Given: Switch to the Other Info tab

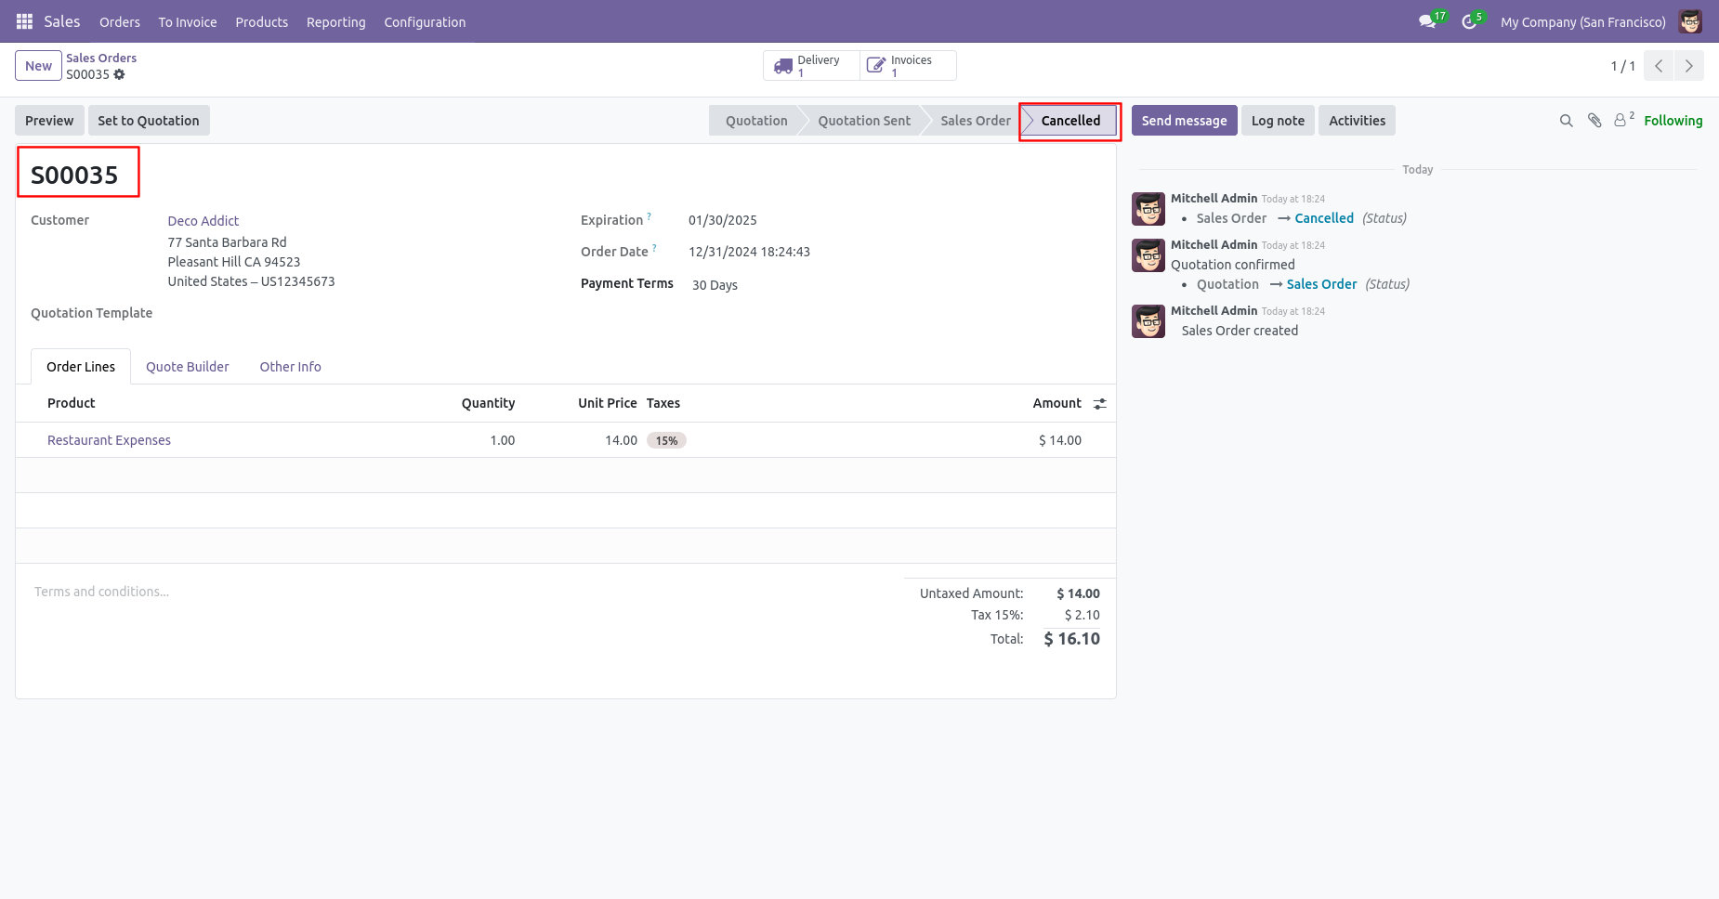Looking at the screenshot, I should 290,367.
